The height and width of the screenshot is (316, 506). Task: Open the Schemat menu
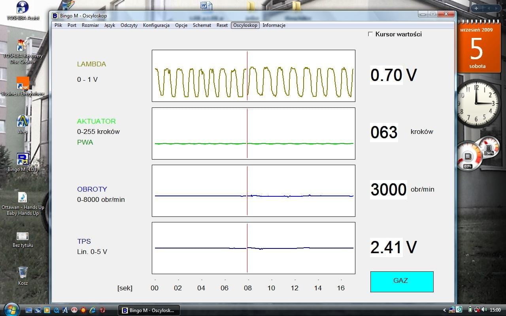point(202,25)
